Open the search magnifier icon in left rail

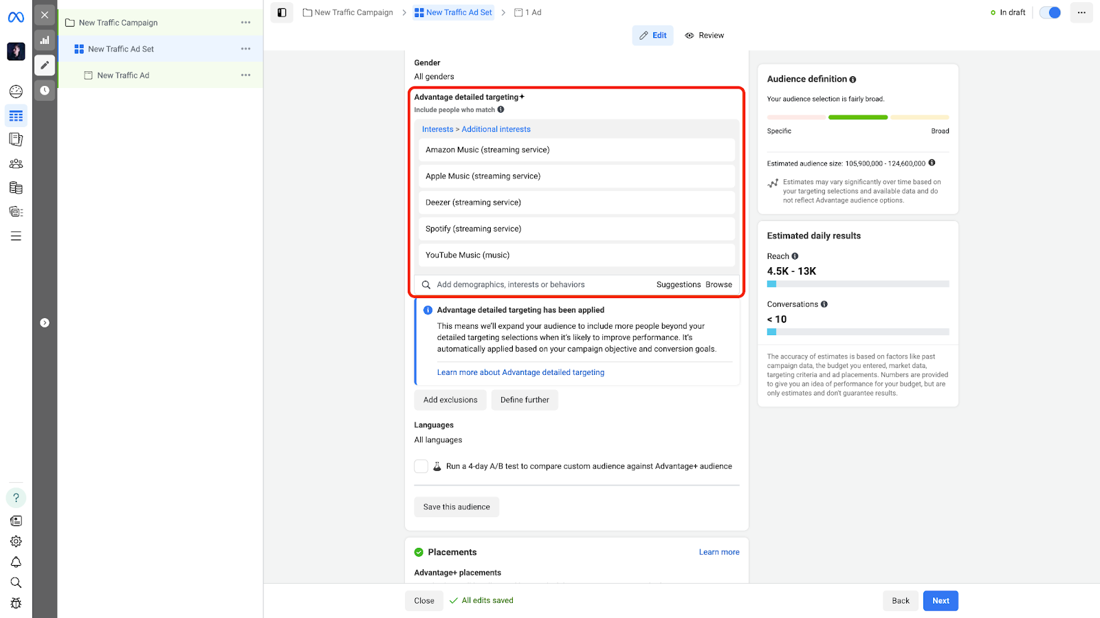(x=16, y=583)
